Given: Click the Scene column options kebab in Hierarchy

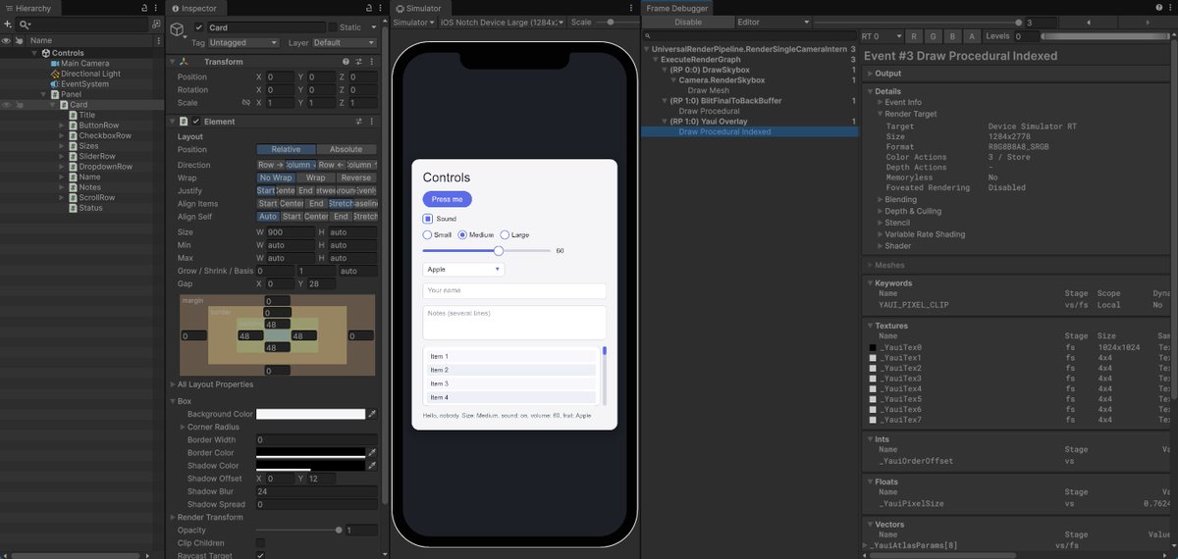Looking at the screenshot, I should (158, 41).
